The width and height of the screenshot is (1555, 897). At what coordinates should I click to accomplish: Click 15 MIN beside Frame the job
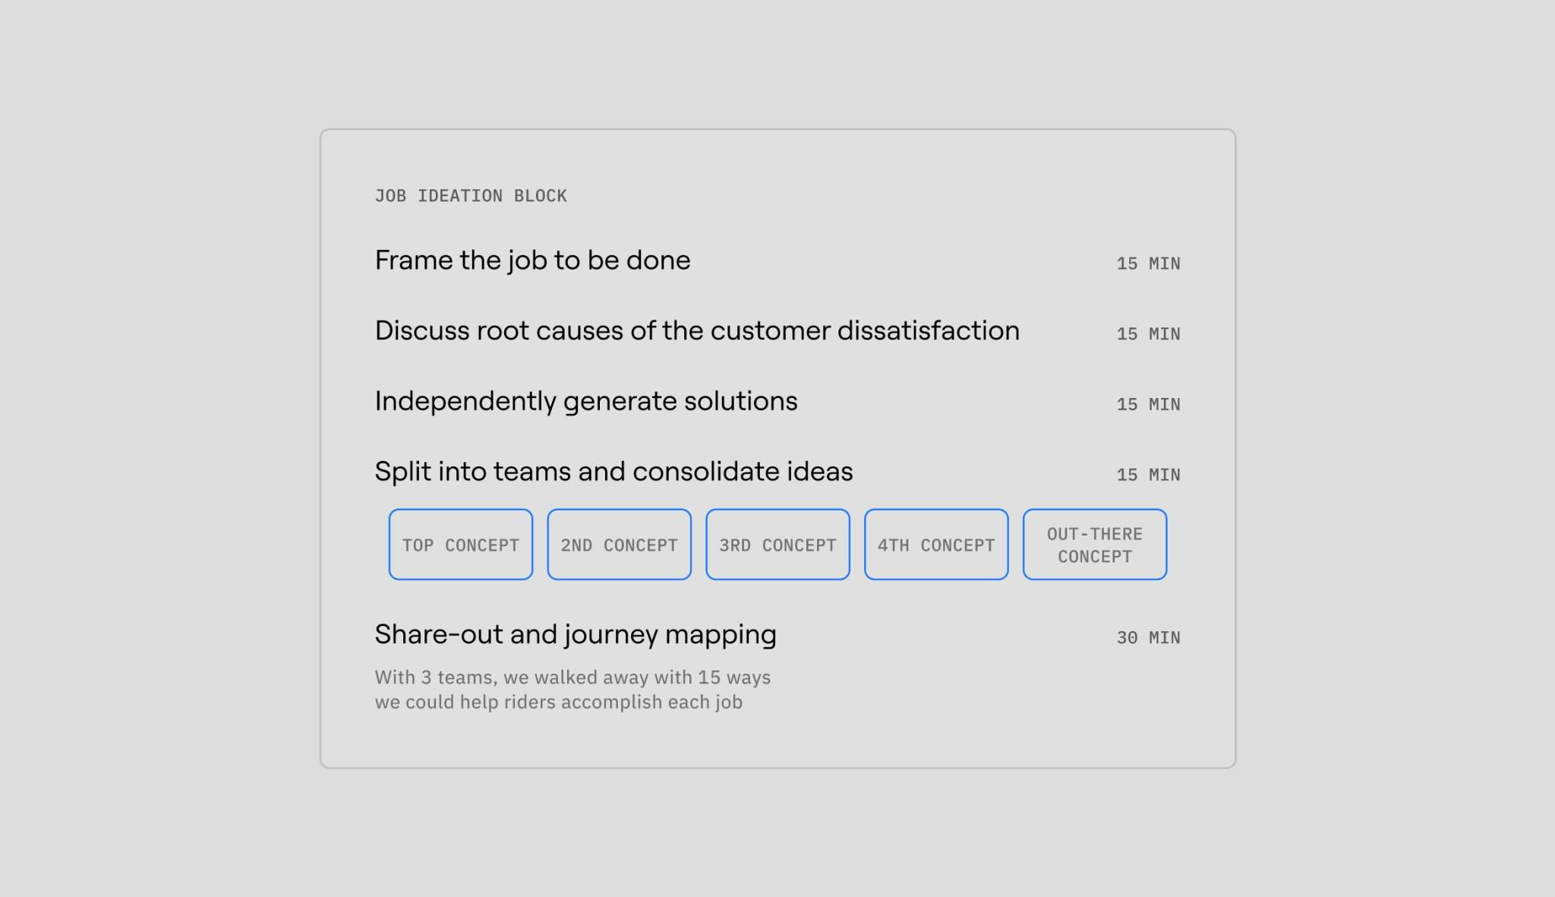coord(1148,264)
